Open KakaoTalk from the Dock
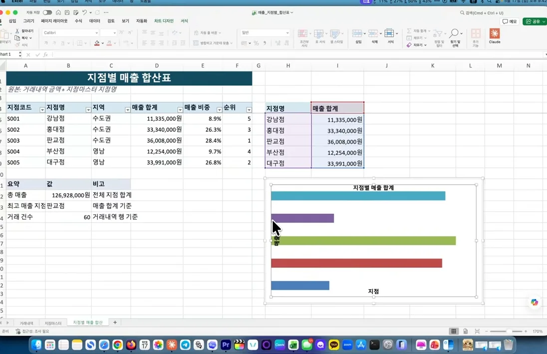547x354 pixels. coord(334,345)
